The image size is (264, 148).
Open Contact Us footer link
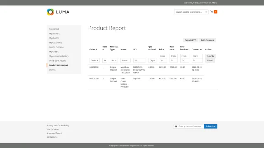[52, 137]
